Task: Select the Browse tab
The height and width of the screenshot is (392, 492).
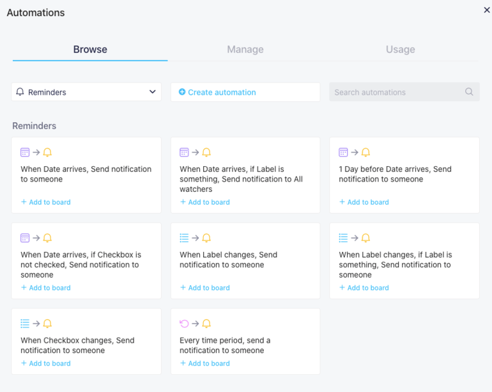Action: click(90, 49)
